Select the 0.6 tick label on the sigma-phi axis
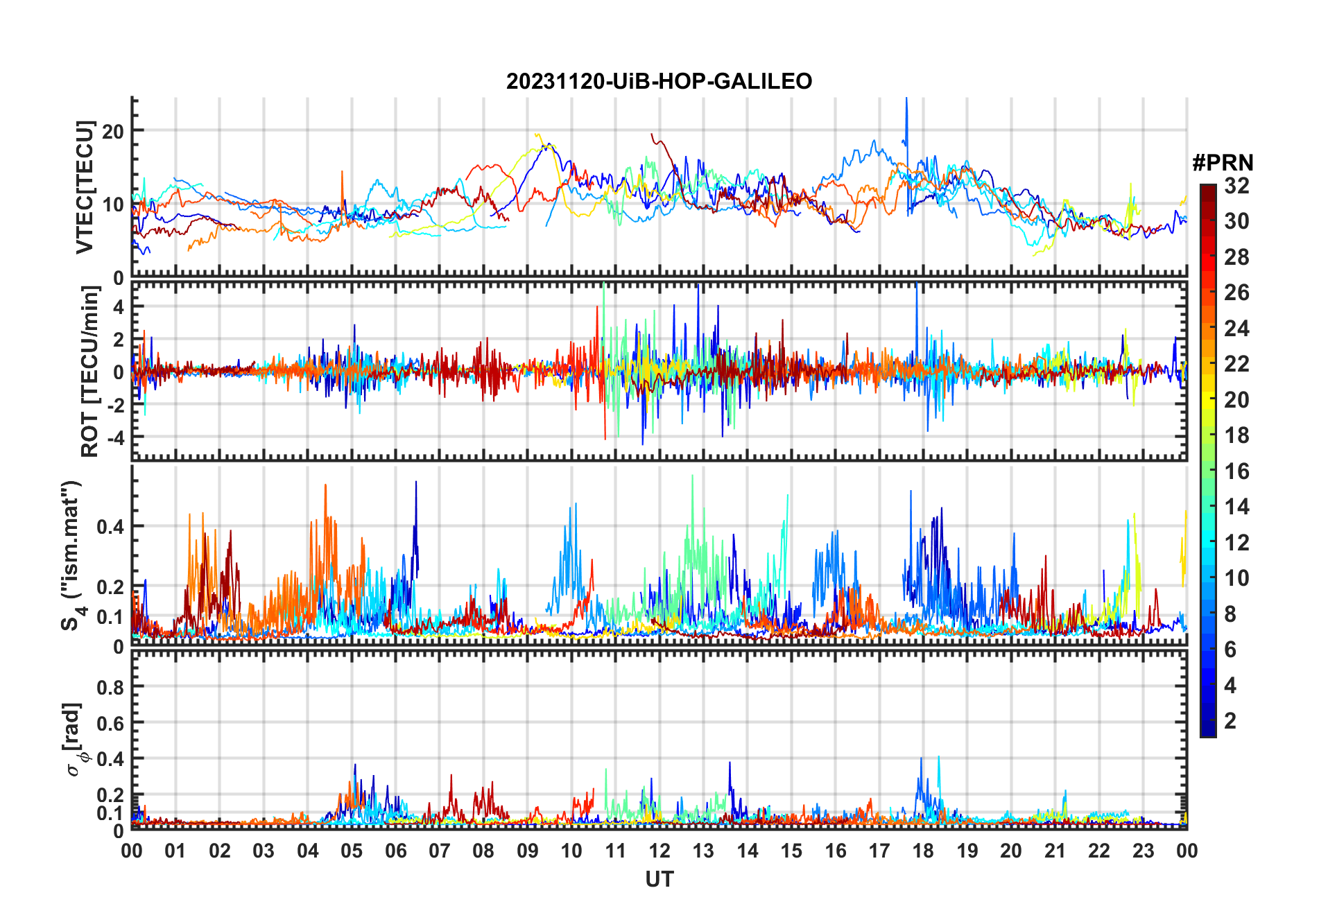The height and width of the screenshot is (922, 1319). tap(110, 723)
